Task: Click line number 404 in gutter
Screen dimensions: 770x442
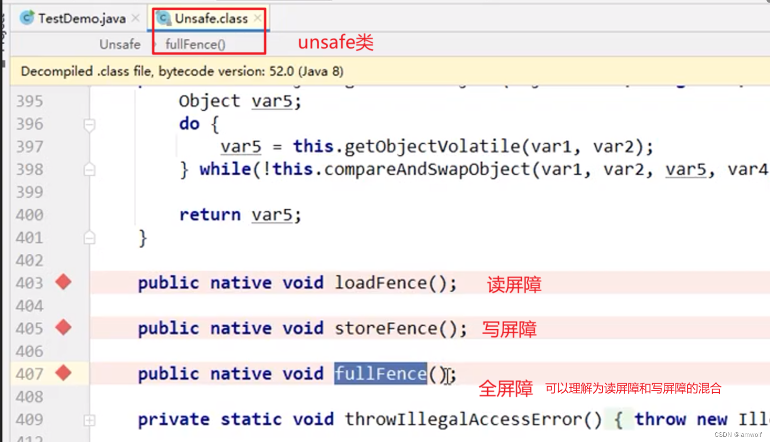Action: click(29, 306)
